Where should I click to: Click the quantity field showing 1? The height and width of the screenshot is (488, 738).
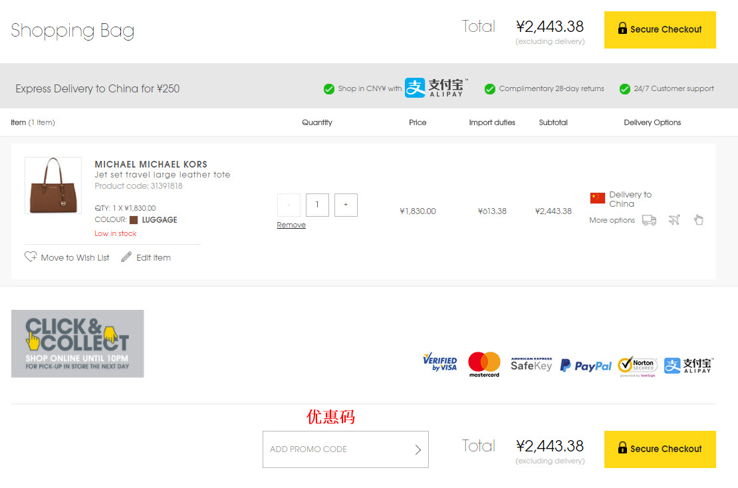(317, 205)
